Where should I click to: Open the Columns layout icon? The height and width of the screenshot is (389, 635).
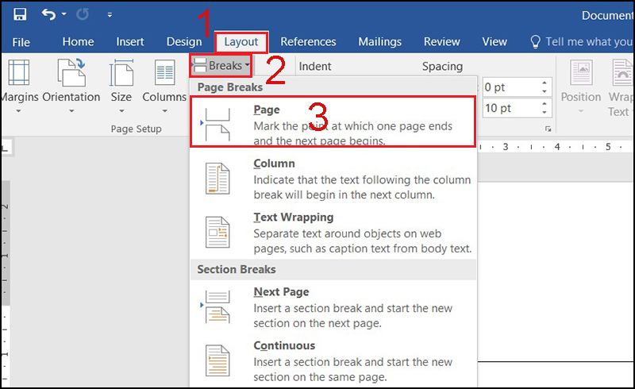coord(164,72)
